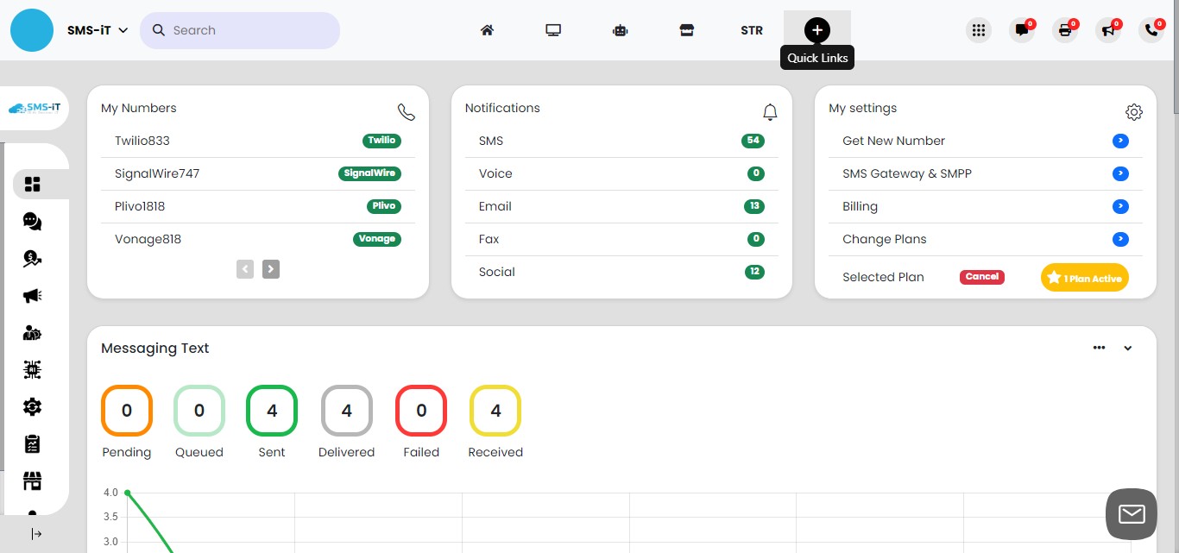The width and height of the screenshot is (1179, 553).
Task: Go to Home via house icon
Action: pos(487,30)
